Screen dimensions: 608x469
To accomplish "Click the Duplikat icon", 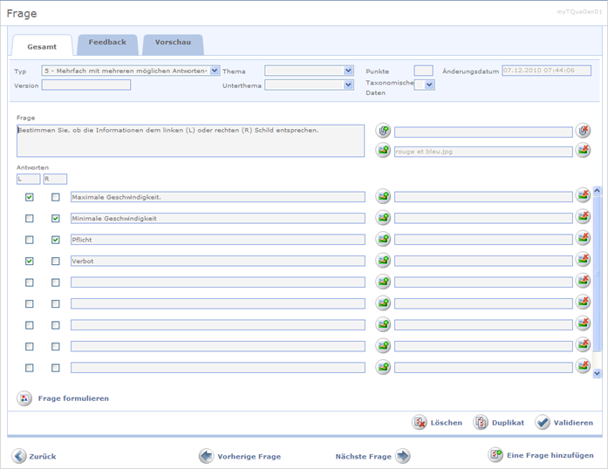I will click(481, 423).
